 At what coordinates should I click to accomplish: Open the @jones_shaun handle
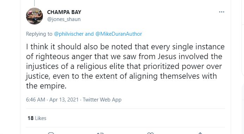pos(64,19)
